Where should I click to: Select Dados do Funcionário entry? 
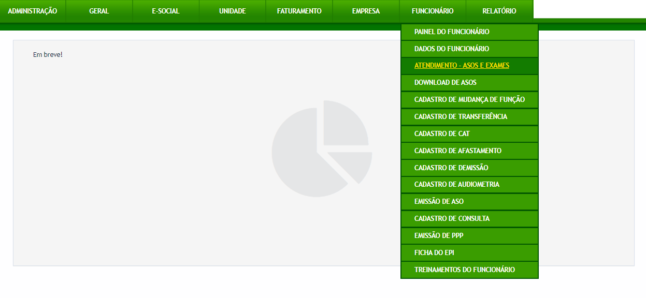[469, 49]
